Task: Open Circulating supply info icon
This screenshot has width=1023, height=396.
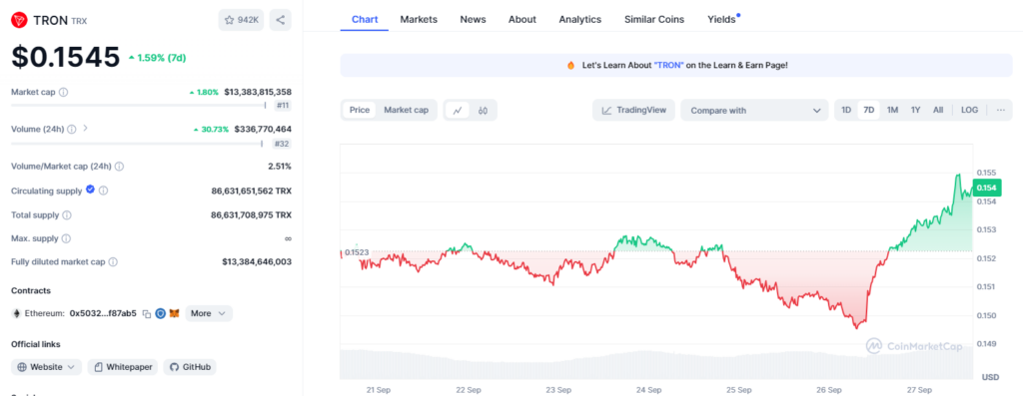Action: [x=103, y=191]
